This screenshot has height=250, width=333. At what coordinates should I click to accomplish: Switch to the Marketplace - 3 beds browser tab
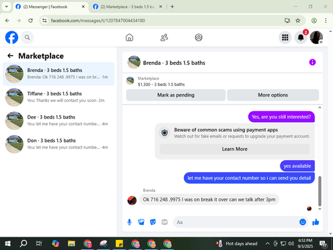coord(127,7)
